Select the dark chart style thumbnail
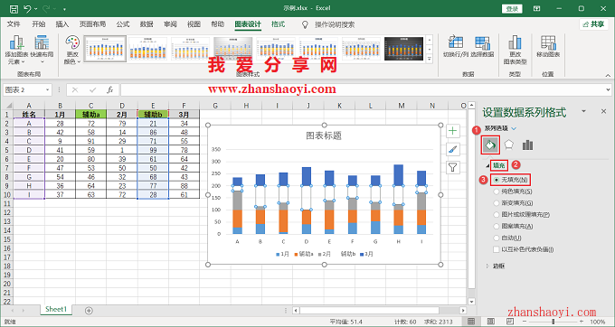Screen dimensions: 615x327 (x=403, y=49)
